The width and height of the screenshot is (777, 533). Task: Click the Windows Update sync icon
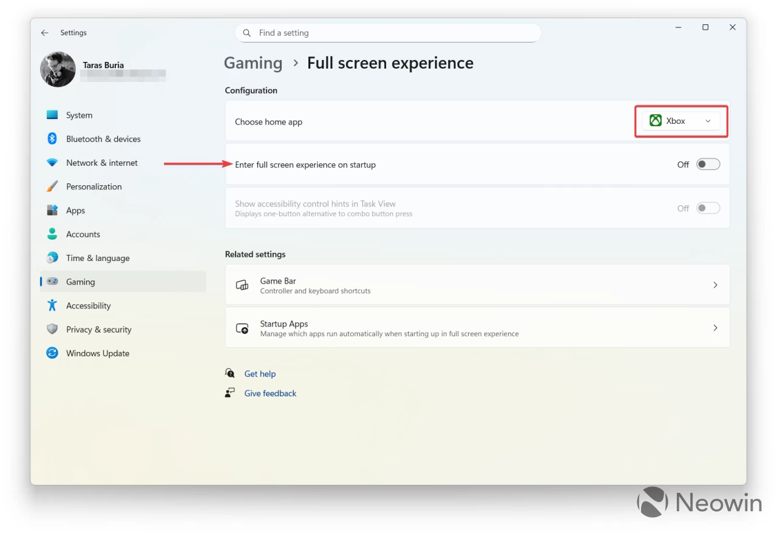pyautogui.click(x=52, y=353)
